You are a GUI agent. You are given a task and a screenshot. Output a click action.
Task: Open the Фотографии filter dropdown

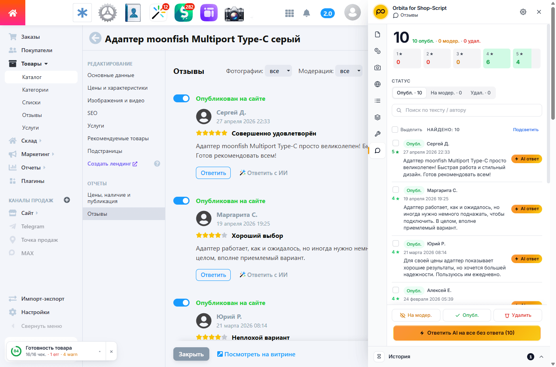pos(278,71)
